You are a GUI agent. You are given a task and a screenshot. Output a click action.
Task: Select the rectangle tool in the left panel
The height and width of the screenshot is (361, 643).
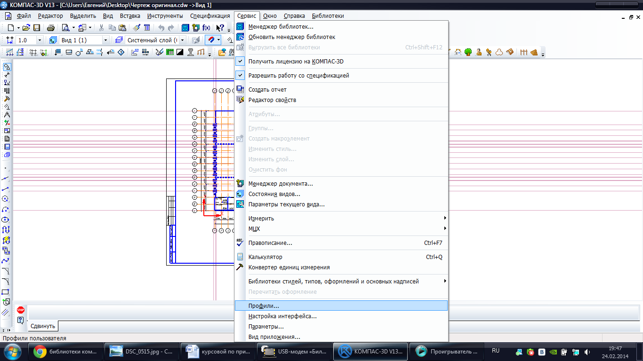click(x=6, y=291)
